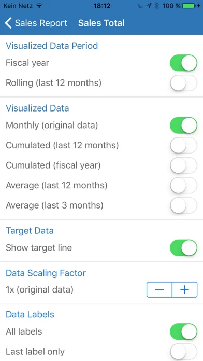Screen dimensions: 203x361
Task: Turn off All labels switch
Action: 183,332
